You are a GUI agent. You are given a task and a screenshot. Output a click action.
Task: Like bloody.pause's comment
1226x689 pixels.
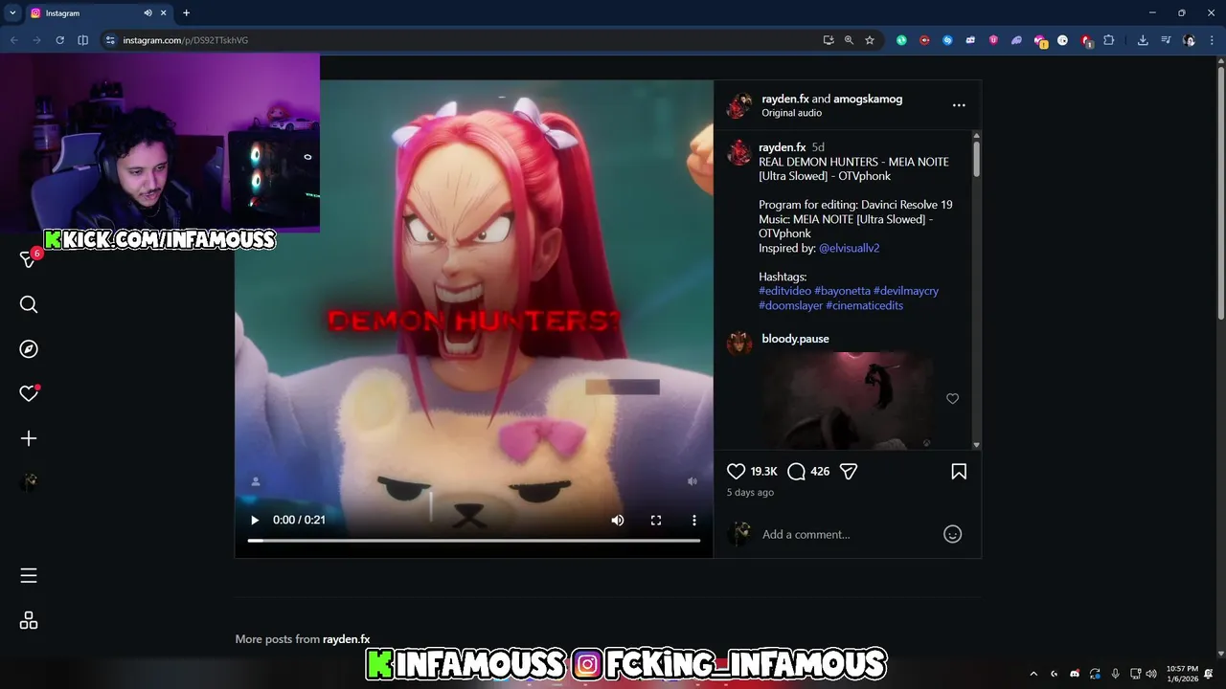coord(952,399)
